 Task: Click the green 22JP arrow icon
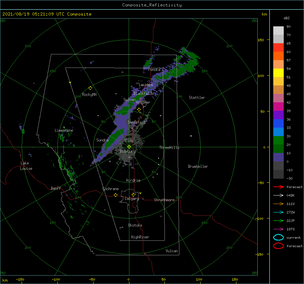(278, 221)
